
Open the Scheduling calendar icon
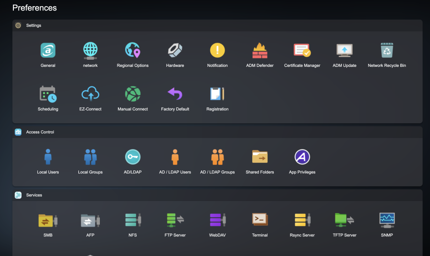(x=48, y=94)
